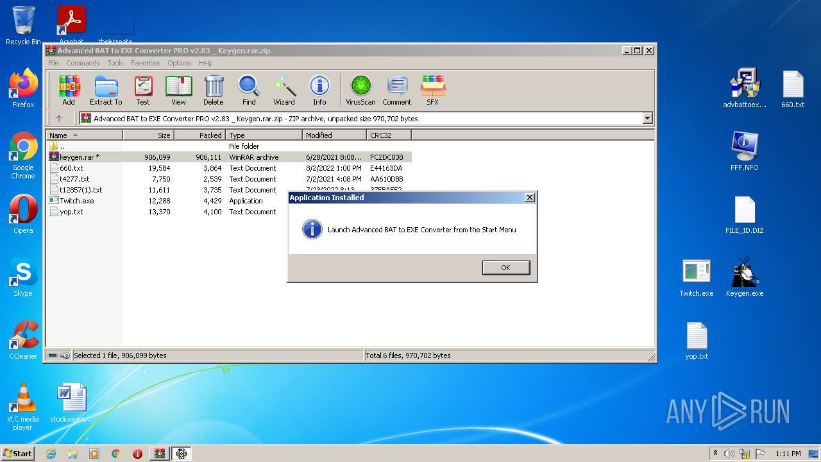Sort the list by the Size column header
Image resolution: width=821 pixels, height=462 pixels.
coord(148,135)
